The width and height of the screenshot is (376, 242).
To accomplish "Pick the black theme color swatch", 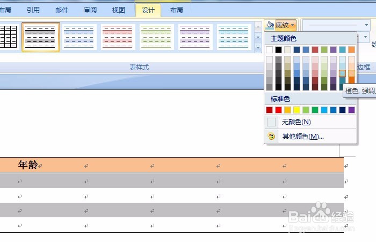I will tap(278, 49).
